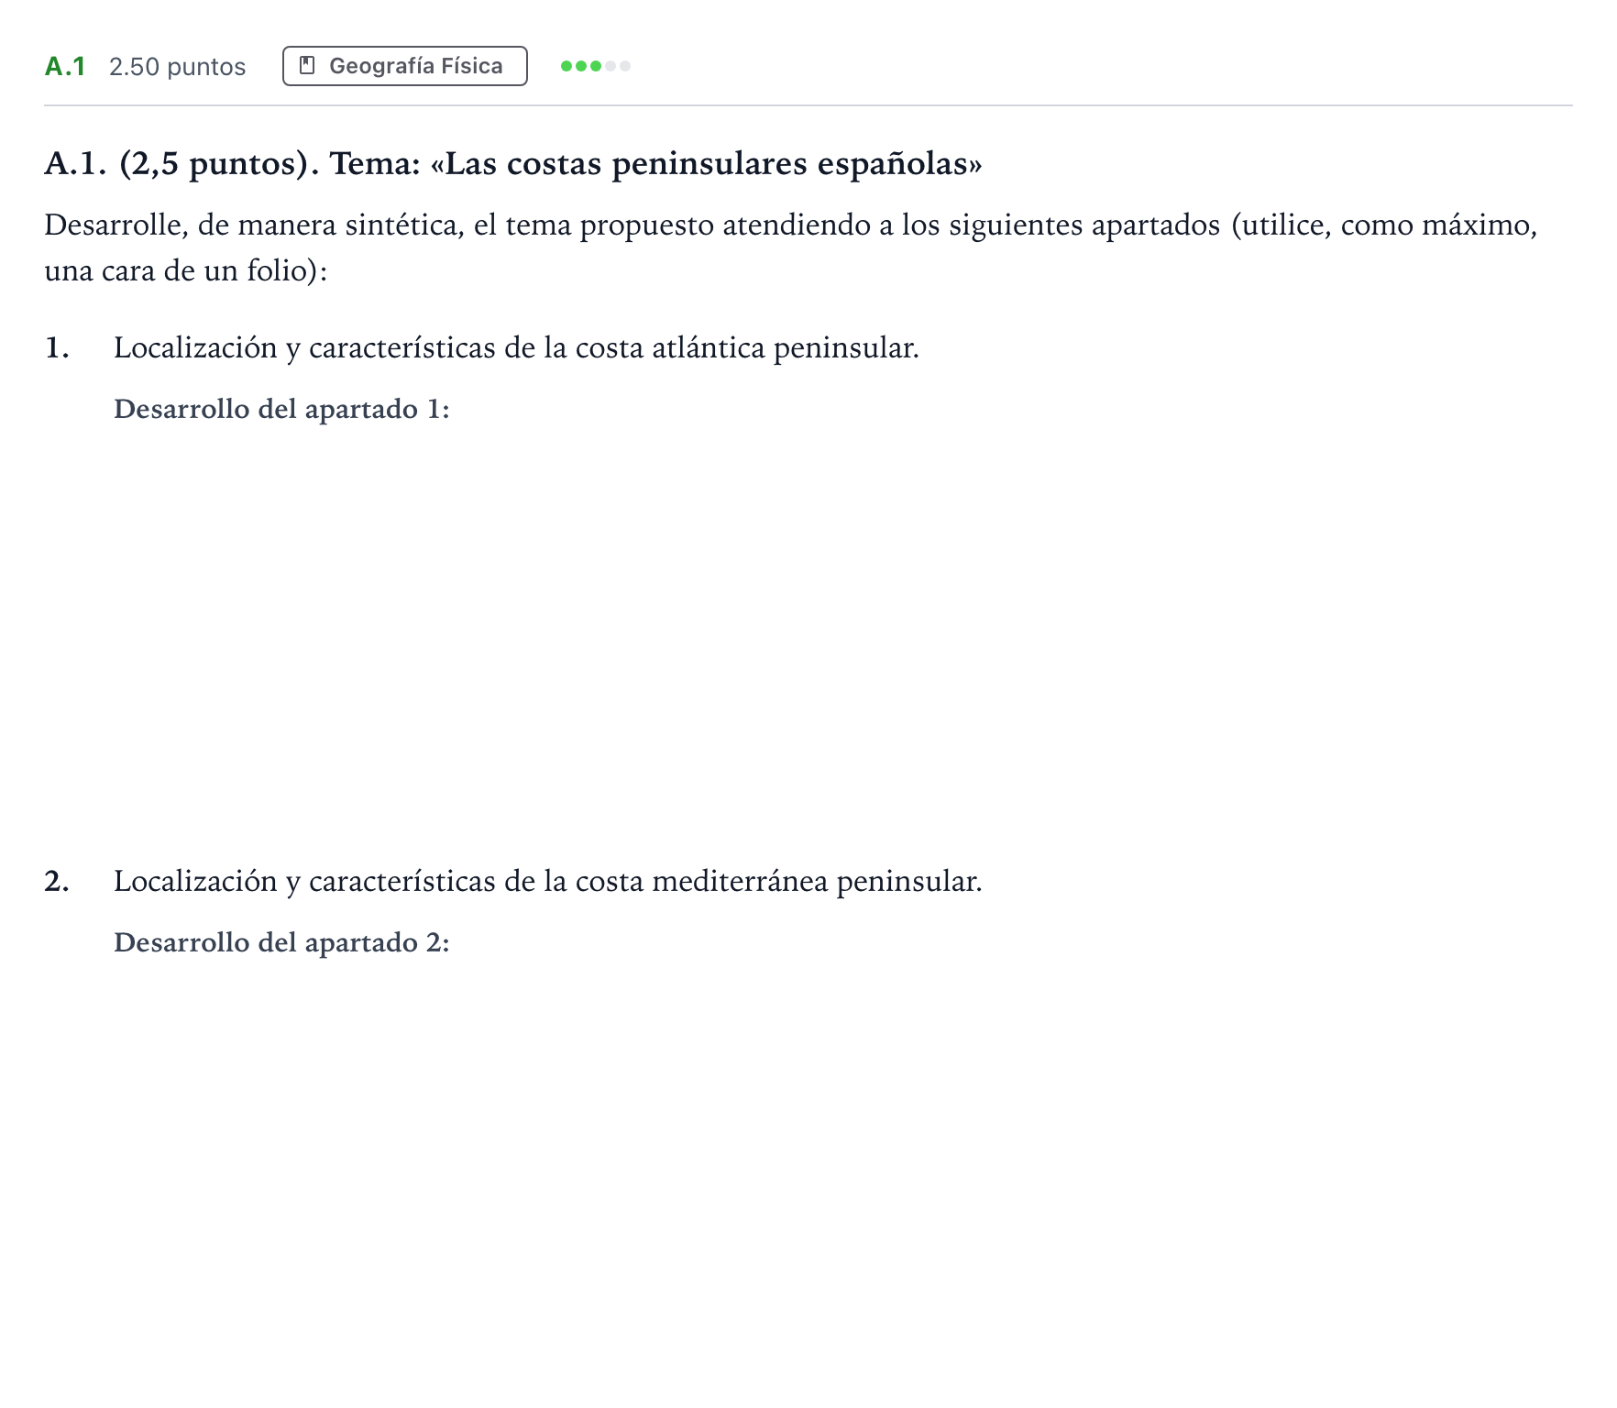This screenshot has width=1617, height=1408.
Task: Click the A.1 question label
Action: pos(65,66)
